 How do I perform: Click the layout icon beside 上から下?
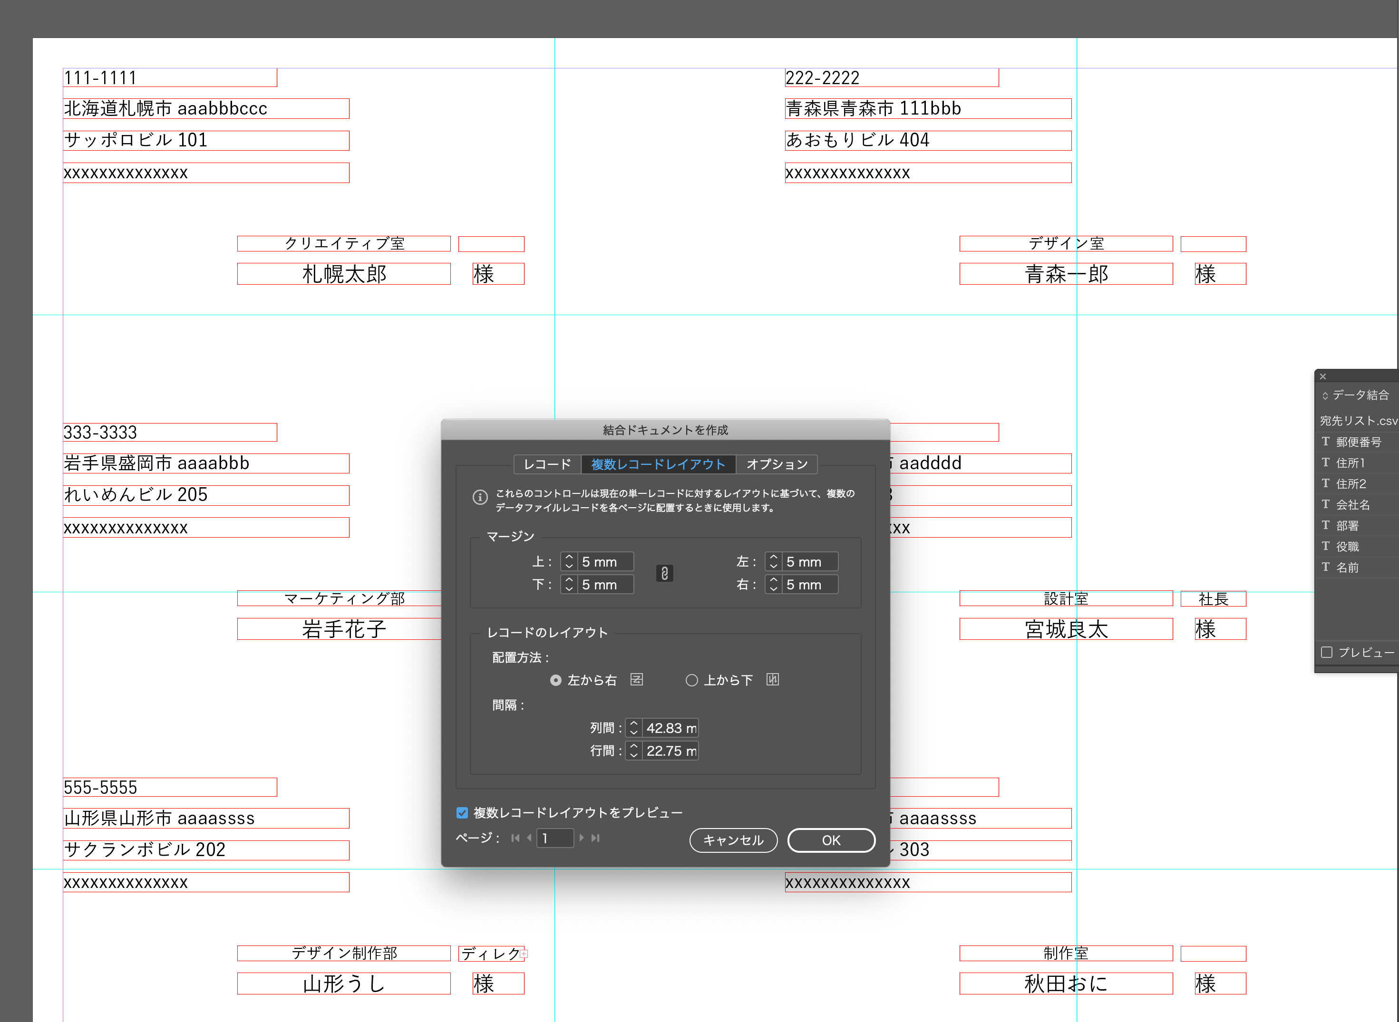point(773,680)
